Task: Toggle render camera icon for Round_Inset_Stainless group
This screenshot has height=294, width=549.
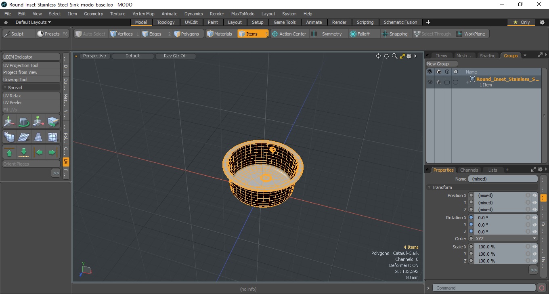Action: pyautogui.click(x=438, y=82)
